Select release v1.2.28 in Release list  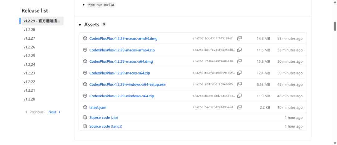click(x=29, y=30)
